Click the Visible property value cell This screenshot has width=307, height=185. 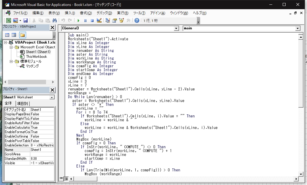click(42, 163)
